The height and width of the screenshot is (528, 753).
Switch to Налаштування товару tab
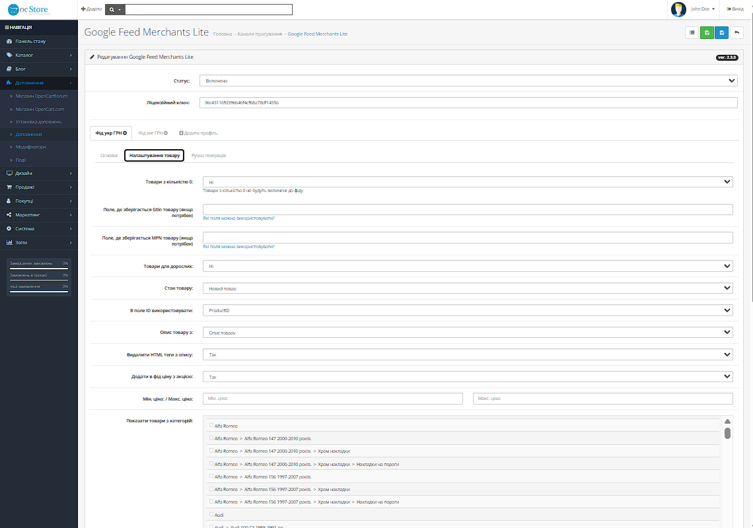(154, 156)
